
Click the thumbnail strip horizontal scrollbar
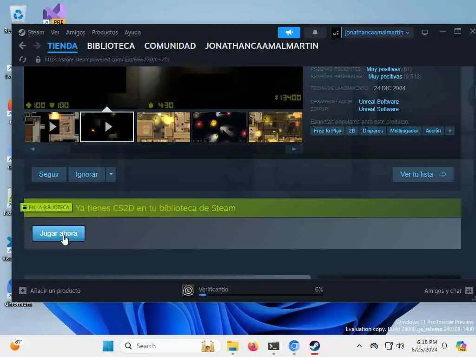[163, 149]
